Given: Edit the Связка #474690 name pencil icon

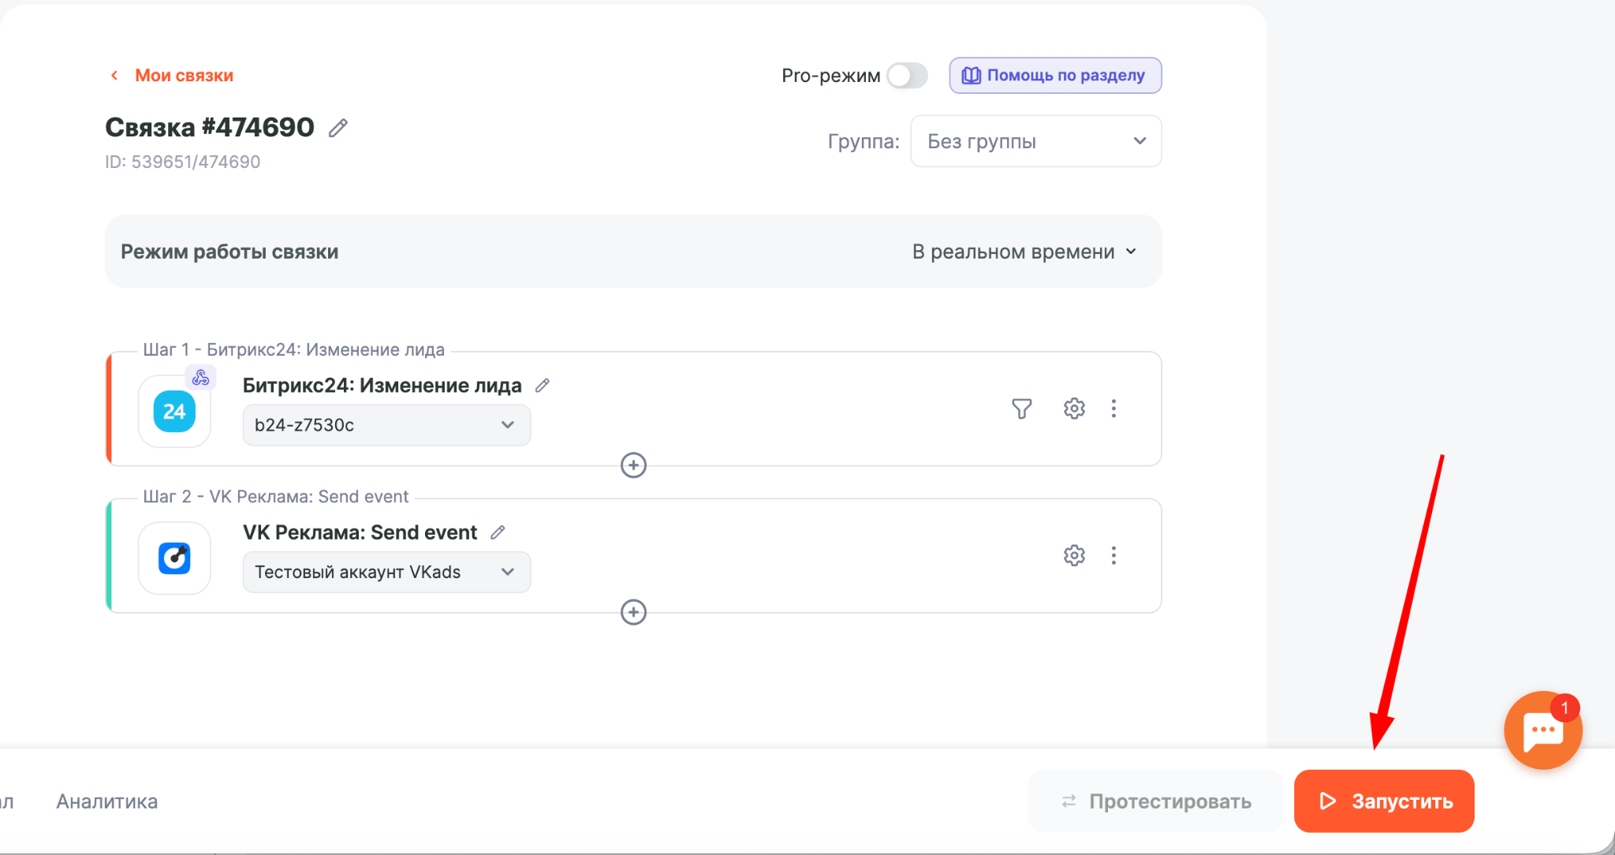Looking at the screenshot, I should coord(338,128).
